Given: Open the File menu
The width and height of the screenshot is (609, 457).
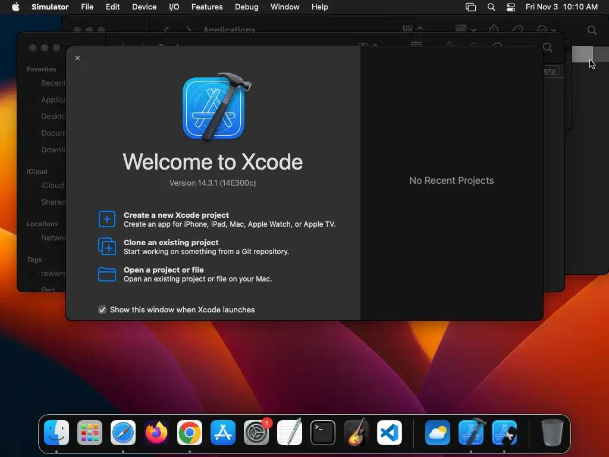Looking at the screenshot, I should [87, 7].
